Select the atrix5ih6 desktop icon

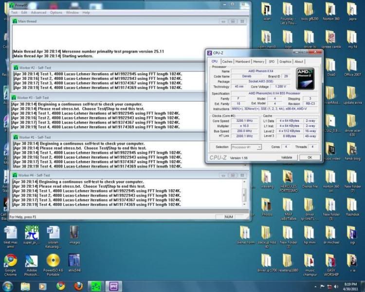(74, 263)
